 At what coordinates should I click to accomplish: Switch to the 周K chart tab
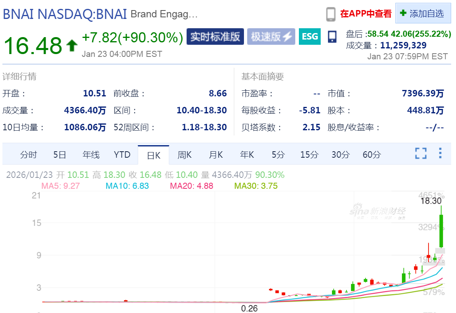click(185, 155)
